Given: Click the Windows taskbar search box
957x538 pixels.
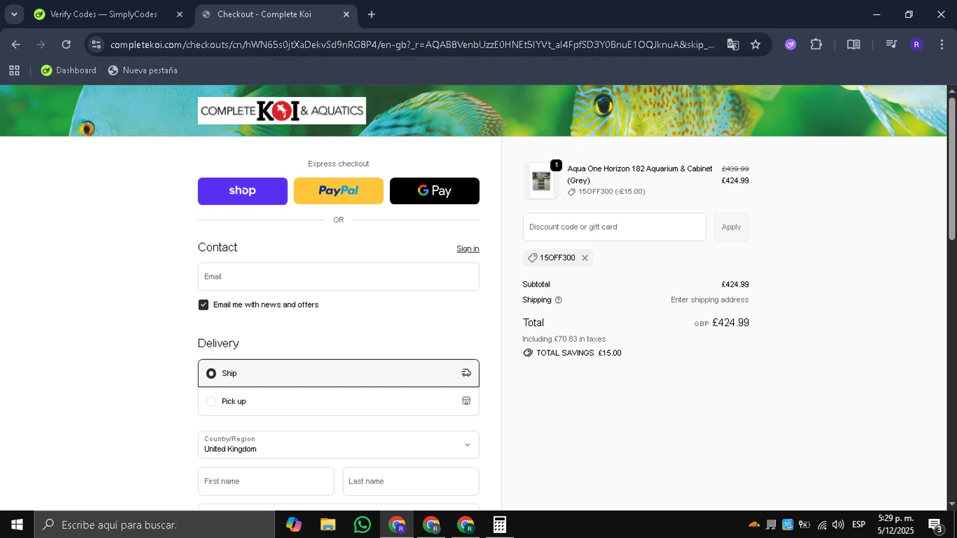Looking at the screenshot, I should pyautogui.click(x=154, y=525).
